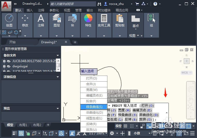Toggle the dynamic UCS icon

[45, 133]
